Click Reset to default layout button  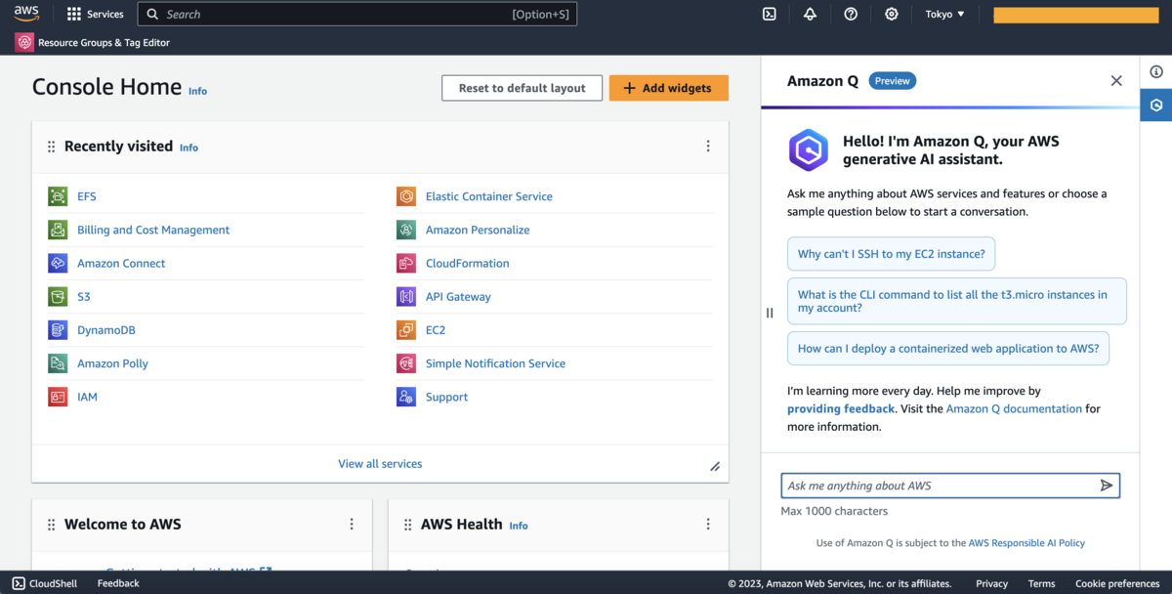point(522,88)
